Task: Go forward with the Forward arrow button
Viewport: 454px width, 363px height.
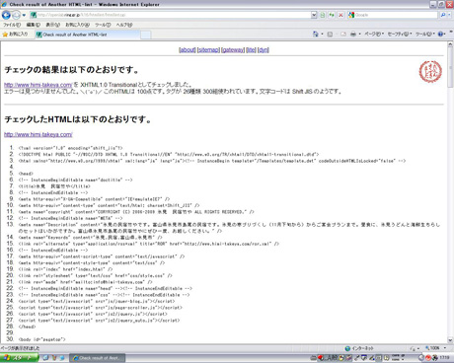Action: tap(16, 15)
